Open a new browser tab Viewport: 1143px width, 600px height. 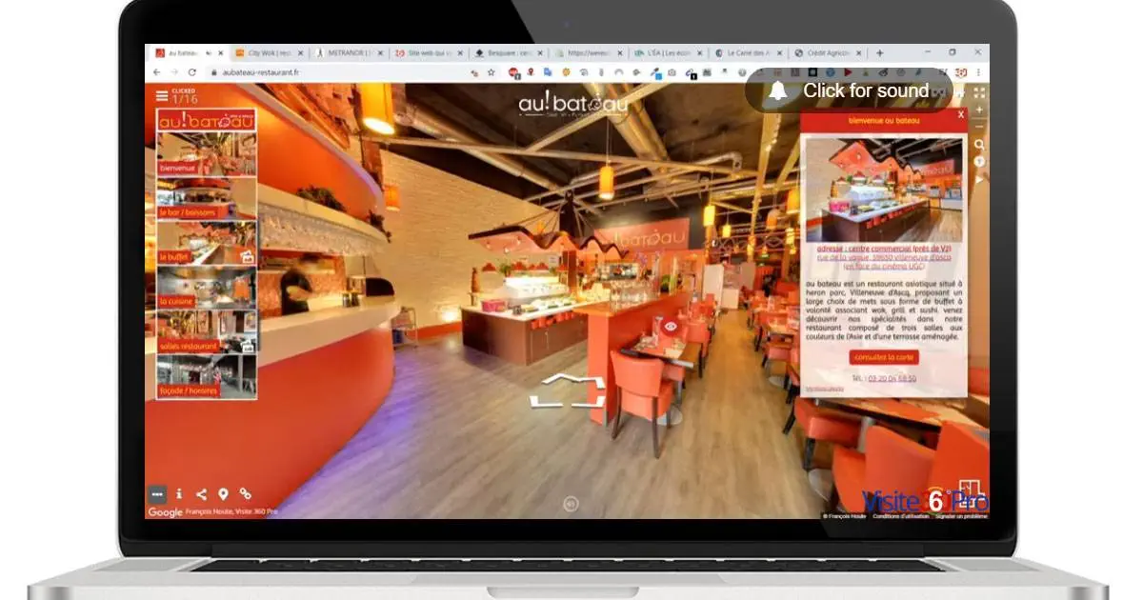point(879,53)
